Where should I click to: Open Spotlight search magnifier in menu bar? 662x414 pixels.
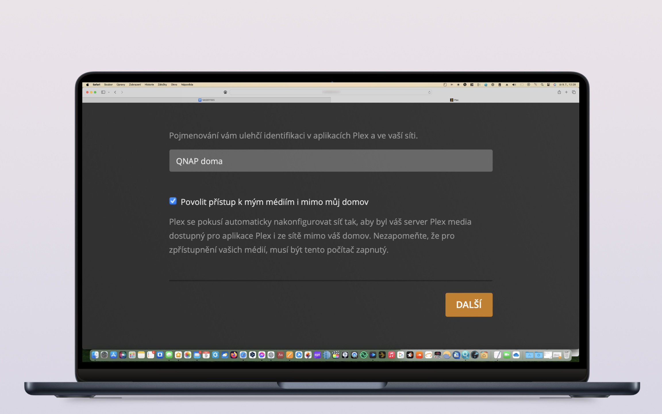(542, 85)
